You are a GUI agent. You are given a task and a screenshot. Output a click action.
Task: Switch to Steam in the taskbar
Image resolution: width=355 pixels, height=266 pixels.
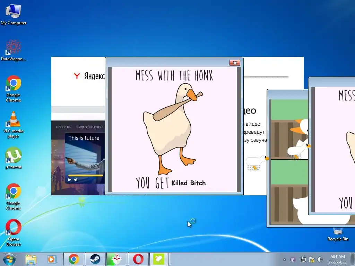[95, 259]
